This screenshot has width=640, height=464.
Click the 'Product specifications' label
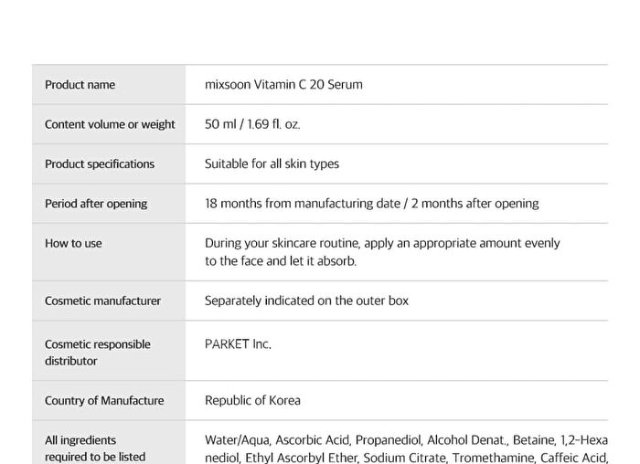[x=100, y=163]
